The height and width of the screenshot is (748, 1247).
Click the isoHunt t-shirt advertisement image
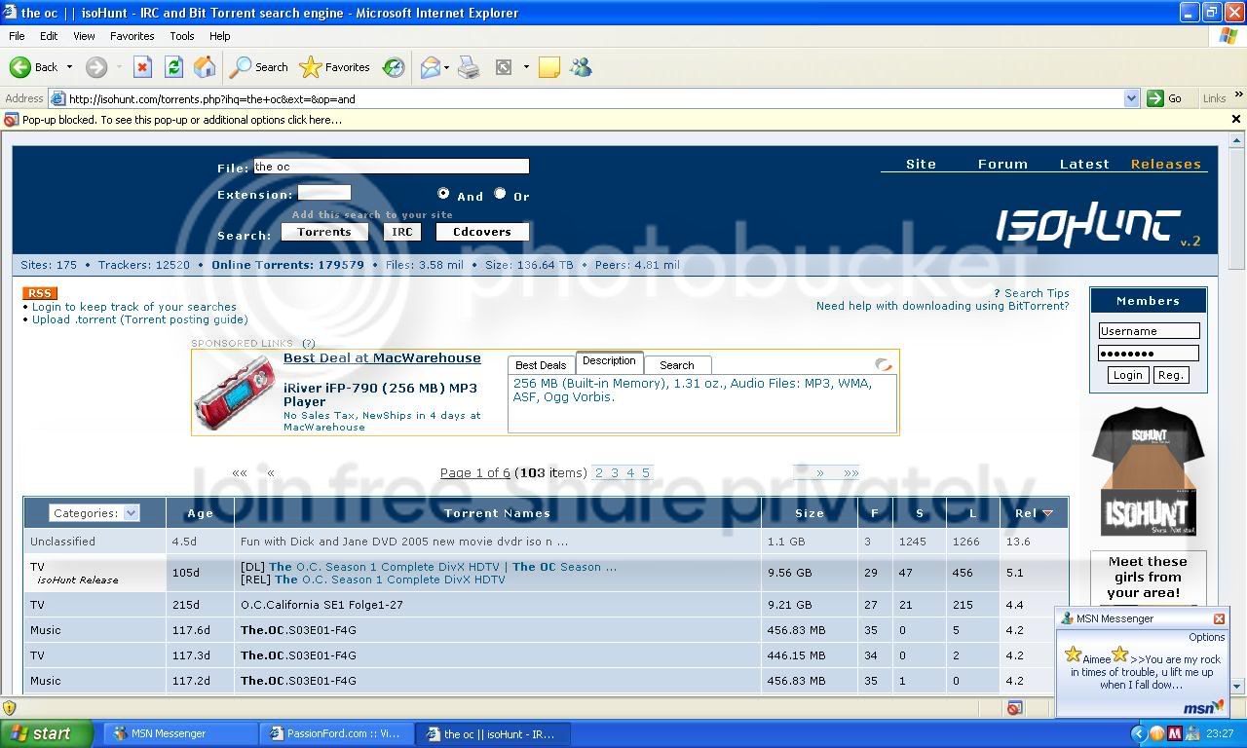pos(1148,471)
